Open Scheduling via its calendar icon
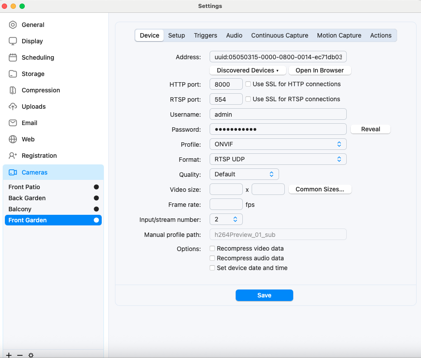The width and height of the screenshot is (421, 358). pos(13,57)
